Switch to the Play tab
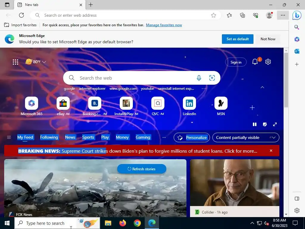The image size is (305, 229). (x=105, y=137)
